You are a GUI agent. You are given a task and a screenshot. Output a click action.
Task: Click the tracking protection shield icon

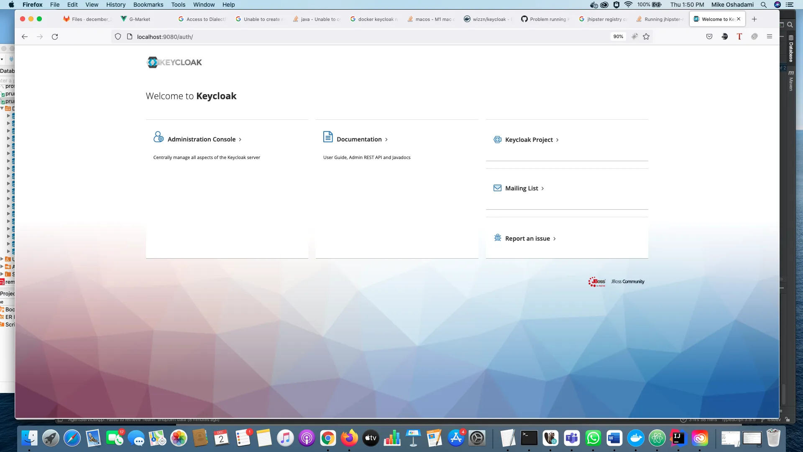pos(118,37)
